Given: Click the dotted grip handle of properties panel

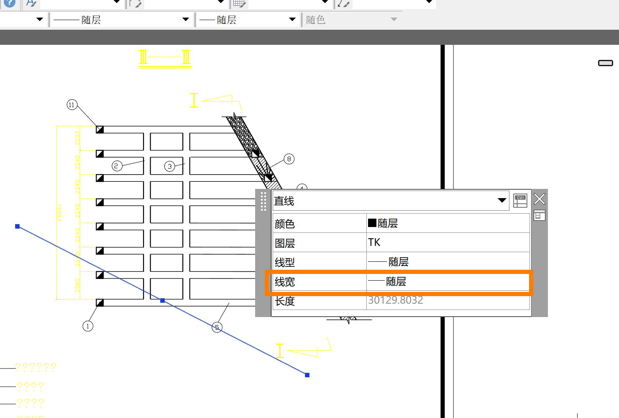Looking at the screenshot, I should [x=263, y=201].
